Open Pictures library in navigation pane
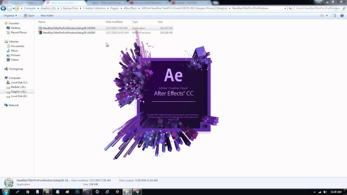This screenshot has height=195, width=347. click(15, 55)
